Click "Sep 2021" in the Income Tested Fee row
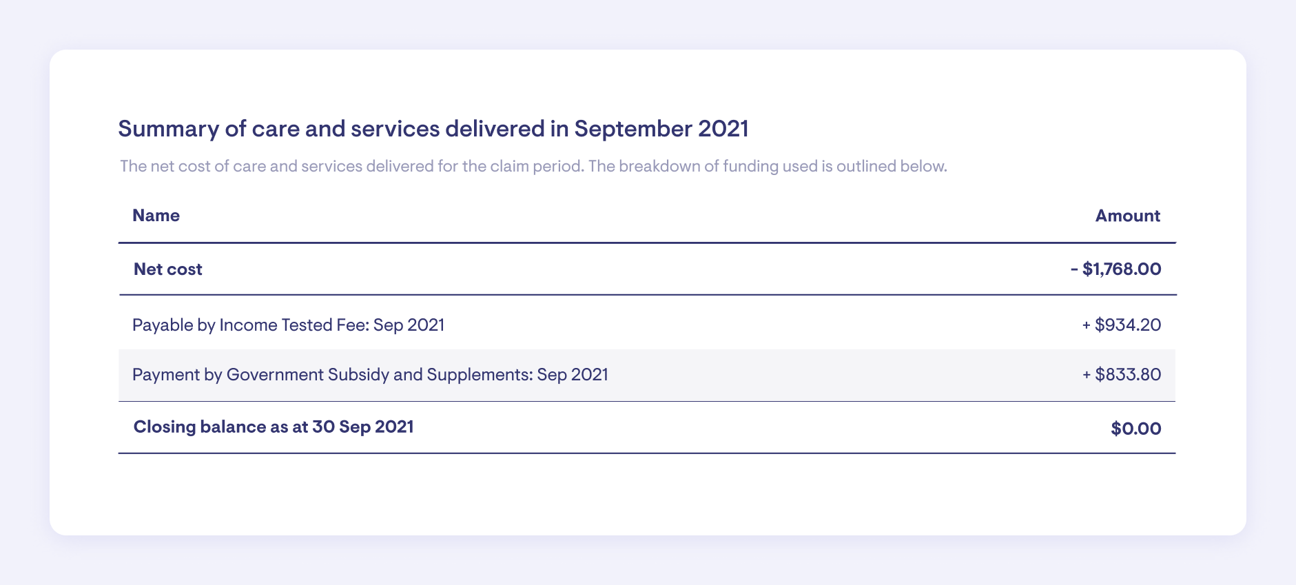This screenshot has height=585, width=1296. click(x=409, y=325)
